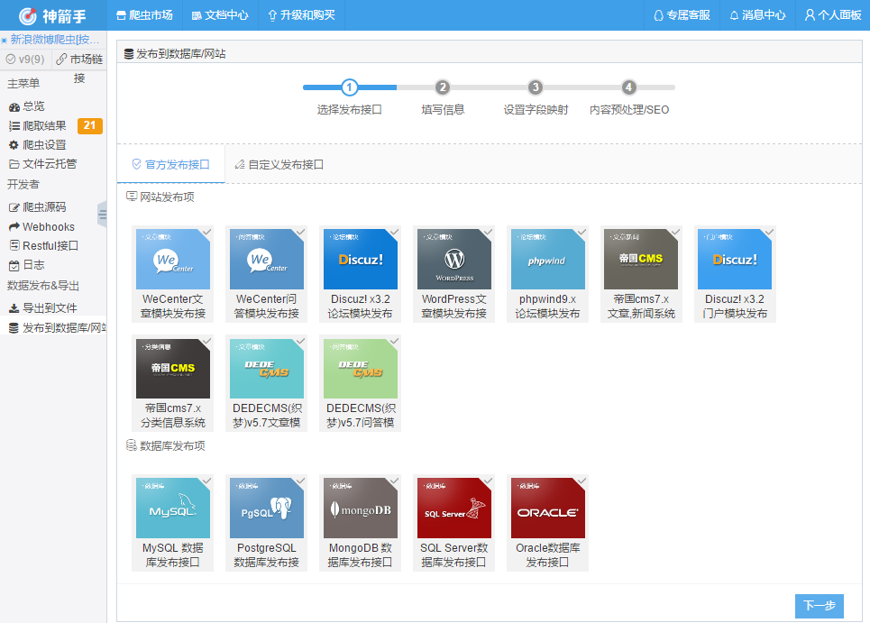The image size is (870, 623).
Task: Open the 个人面板 user menu
Action: tap(832, 15)
